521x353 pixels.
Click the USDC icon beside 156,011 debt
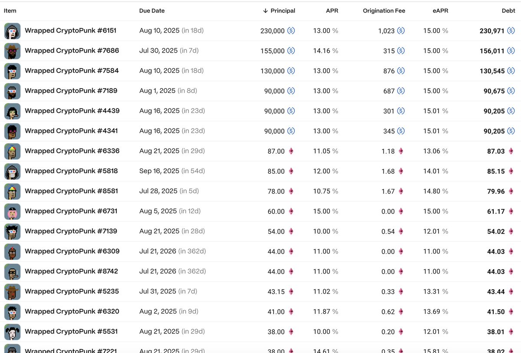pyautogui.click(x=511, y=51)
